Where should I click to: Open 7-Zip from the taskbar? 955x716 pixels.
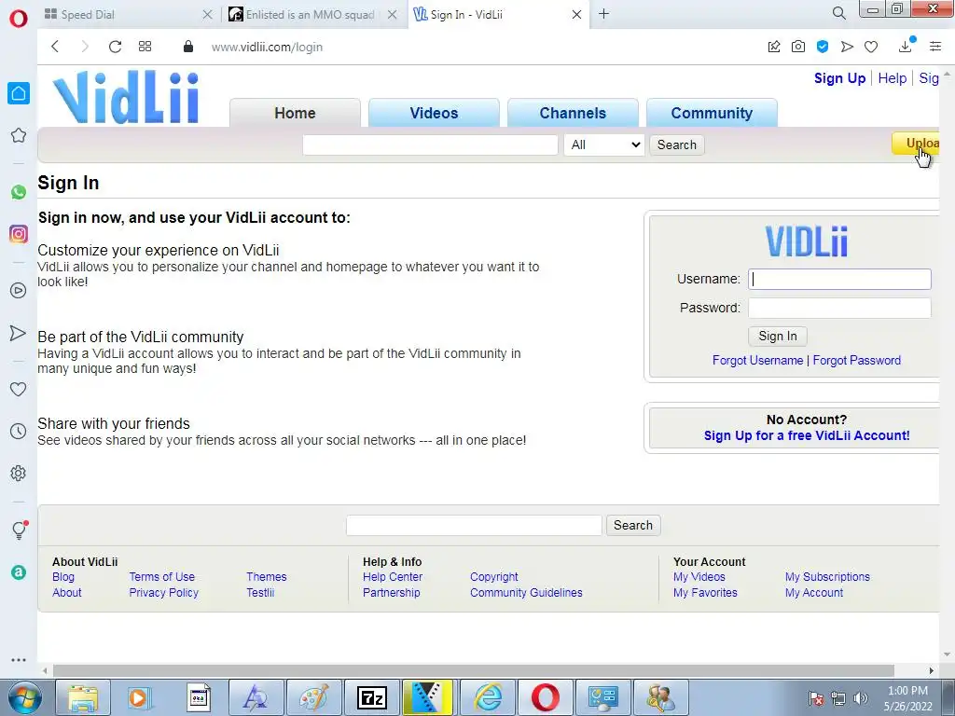point(371,697)
